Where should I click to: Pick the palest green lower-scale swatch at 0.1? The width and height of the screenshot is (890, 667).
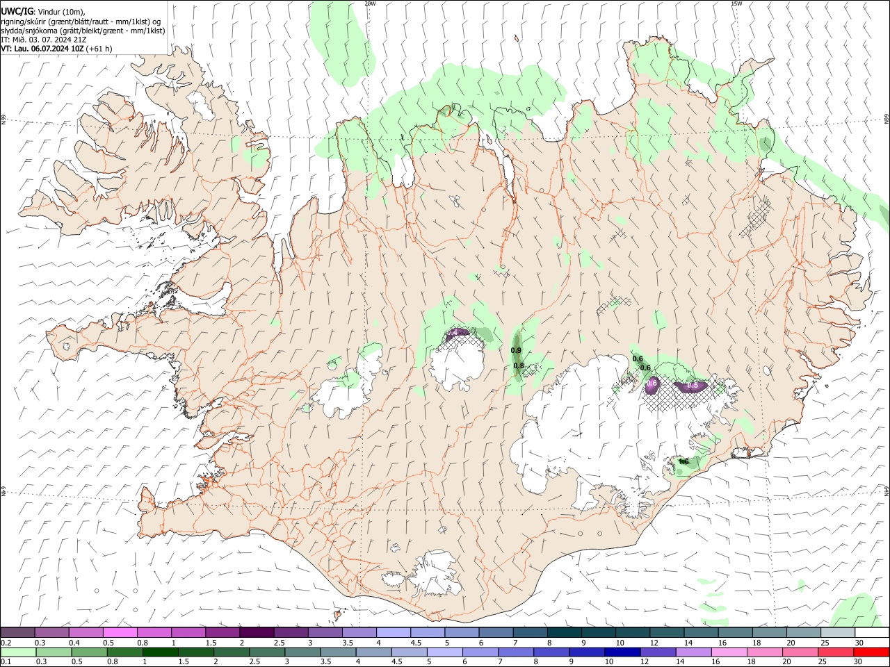coord(18,652)
